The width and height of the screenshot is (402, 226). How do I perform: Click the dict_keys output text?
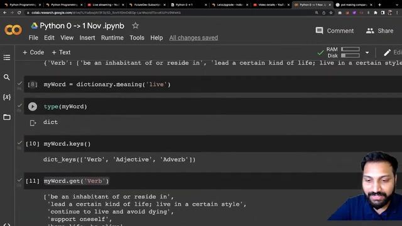click(x=119, y=159)
